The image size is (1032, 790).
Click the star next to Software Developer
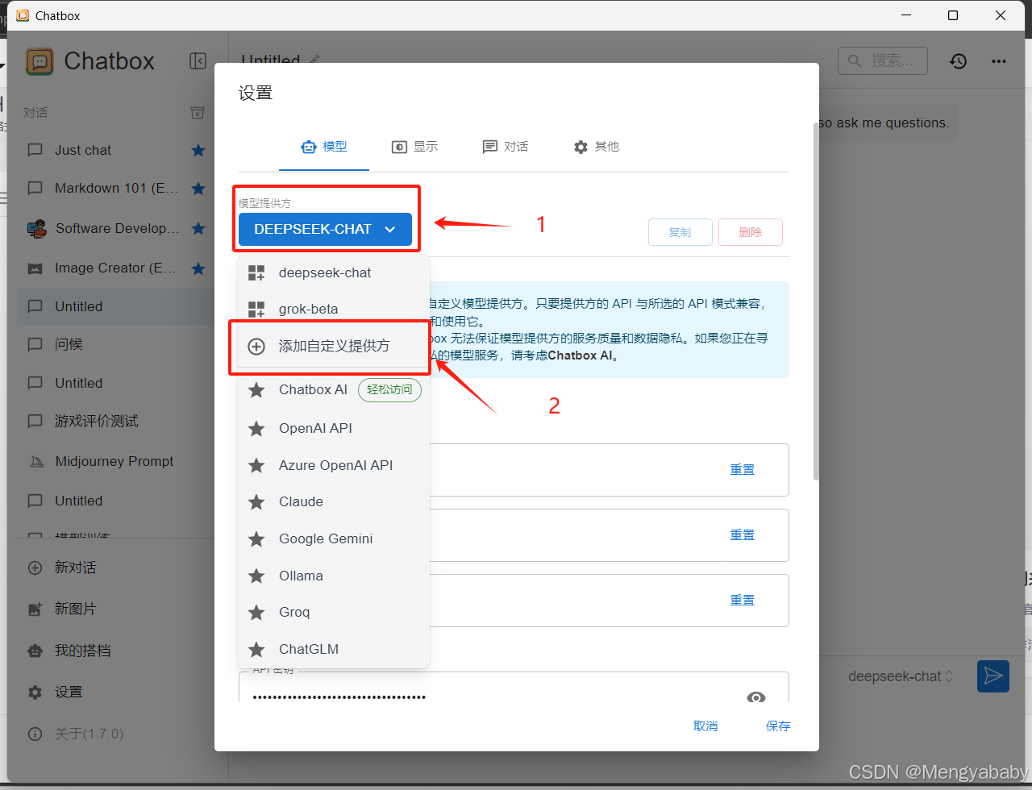198,228
